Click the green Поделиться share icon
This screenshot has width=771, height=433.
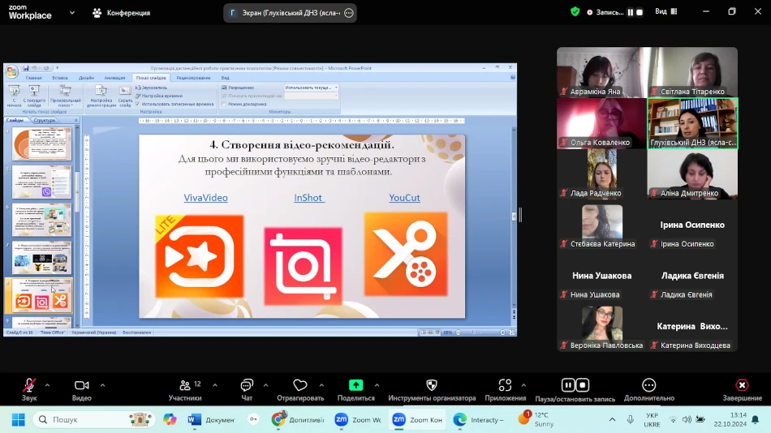(x=356, y=385)
